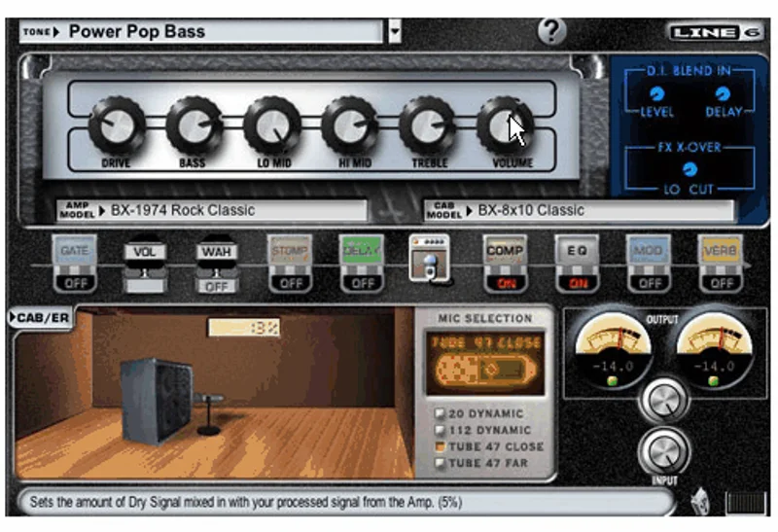Viewport: 778px width, 532px height.
Task: Click the Line 6 logo
Action: click(716, 33)
